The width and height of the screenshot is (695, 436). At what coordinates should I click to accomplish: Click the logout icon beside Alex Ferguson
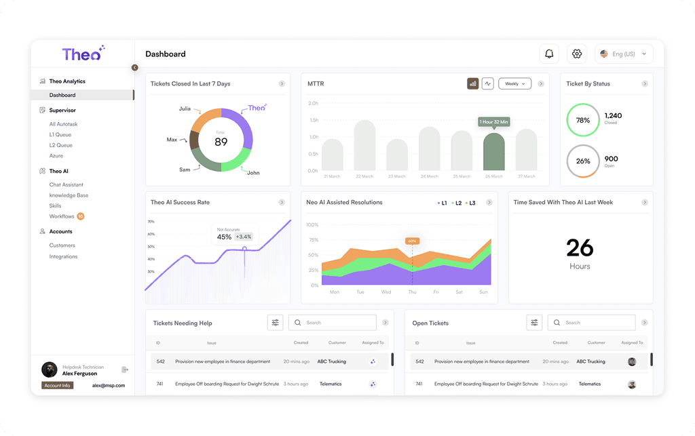pyautogui.click(x=125, y=370)
